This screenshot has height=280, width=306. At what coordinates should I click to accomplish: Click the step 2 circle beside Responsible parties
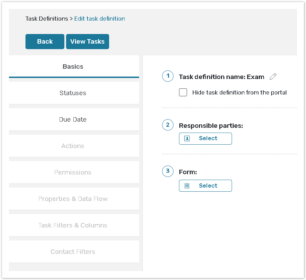coord(168,125)
